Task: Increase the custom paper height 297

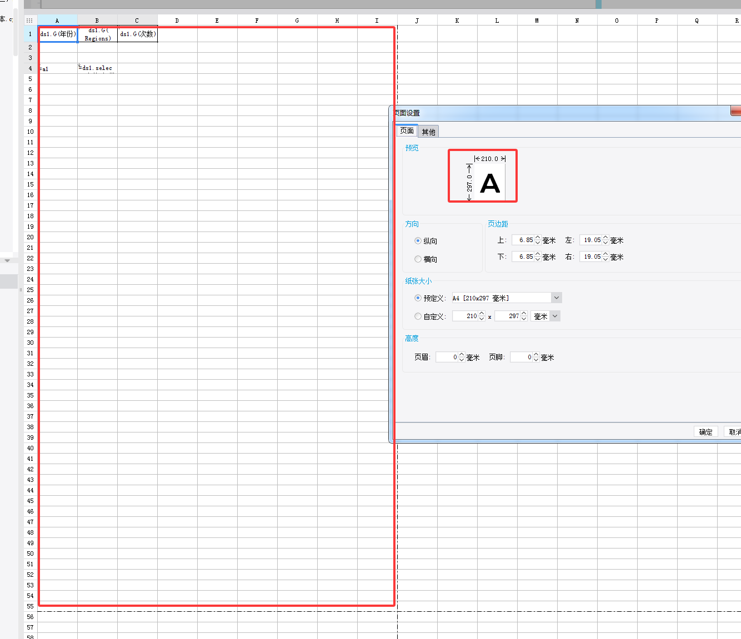Action: [524, 314]
